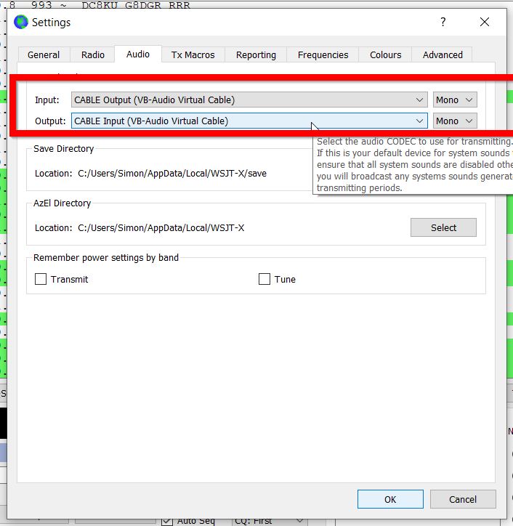
Task: Cancel the Settings dialog
Action: pos(463,499)
